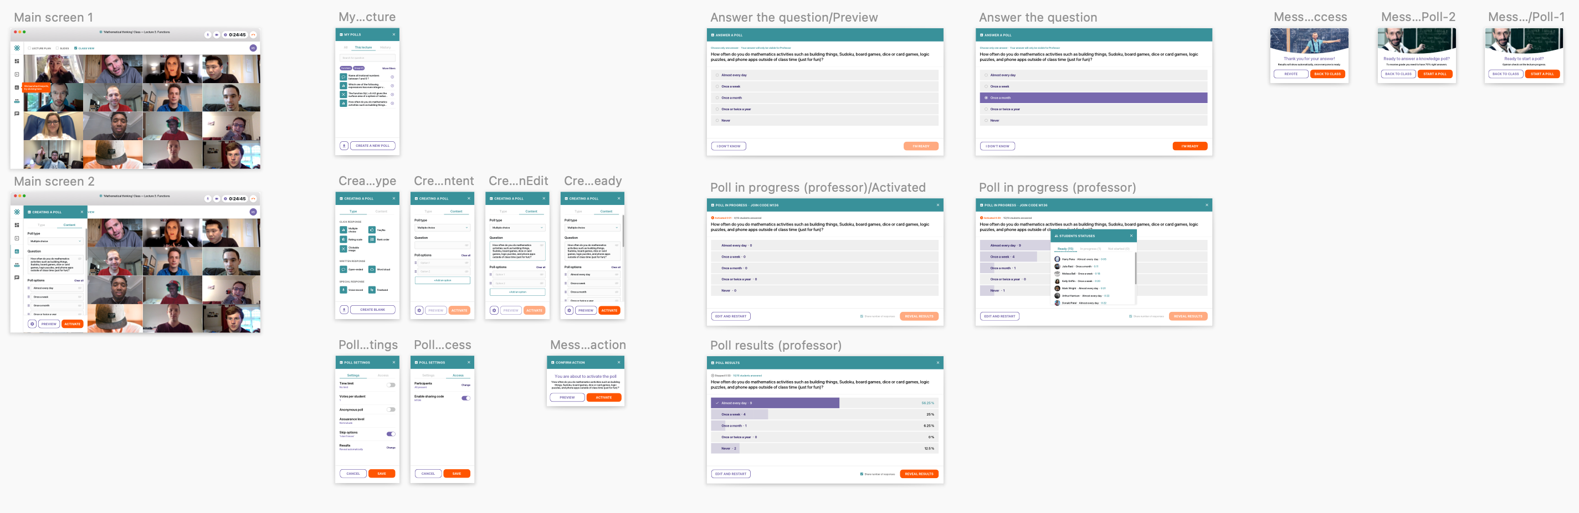Check the Slides checkbox in Main screen 1
The width and height of the screenshot is (1579, 513).
point(58,48)
